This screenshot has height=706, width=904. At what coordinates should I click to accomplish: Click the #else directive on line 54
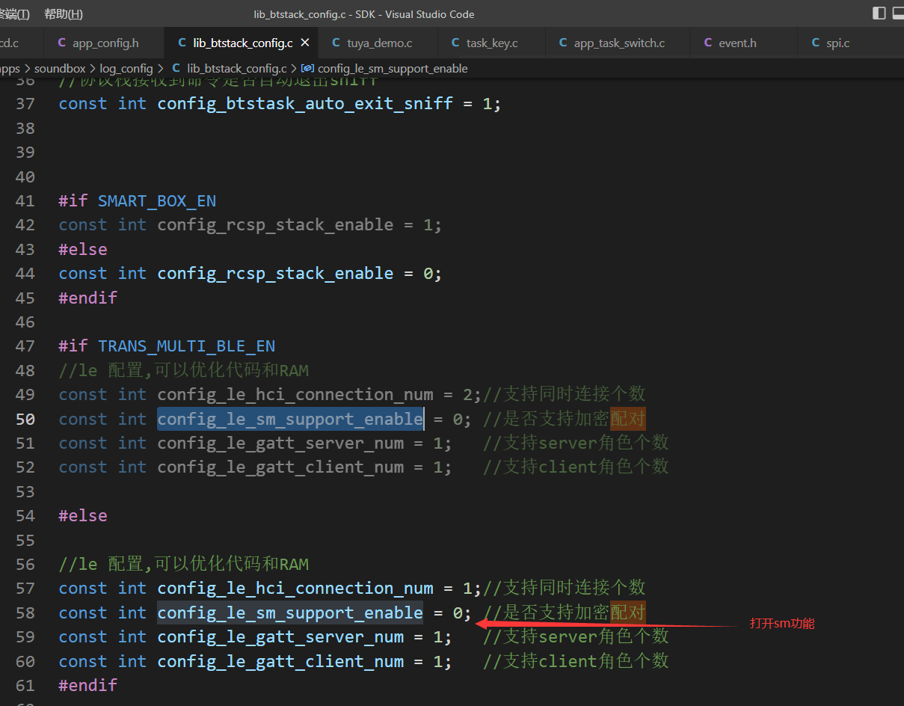pyautogui.click(x=83, y=515)
